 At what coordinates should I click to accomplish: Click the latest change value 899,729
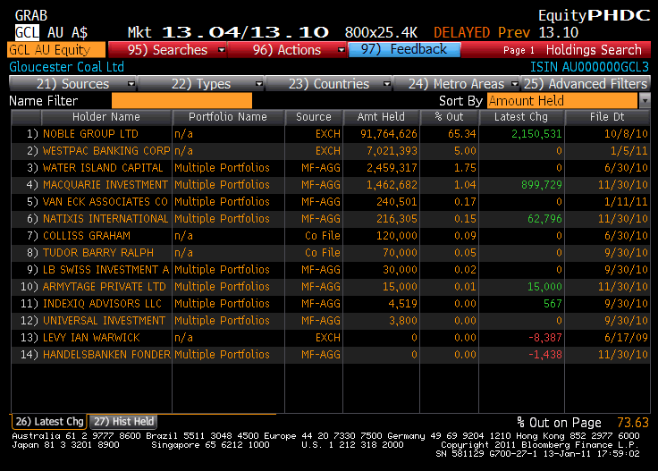(542, 185)
